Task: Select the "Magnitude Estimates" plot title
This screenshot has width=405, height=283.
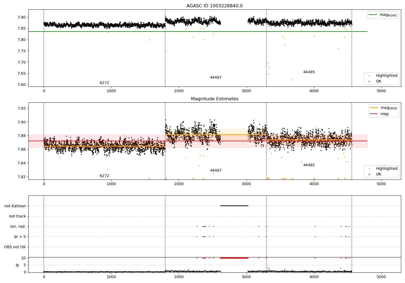Action: click(214, 99)
